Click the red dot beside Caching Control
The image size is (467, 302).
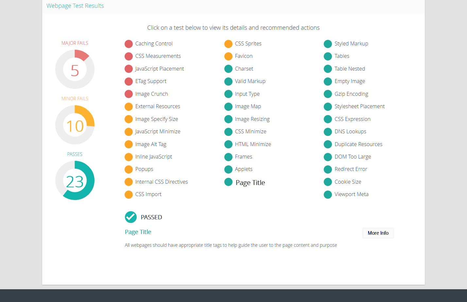pyautogui.click(x=129, y=44)
